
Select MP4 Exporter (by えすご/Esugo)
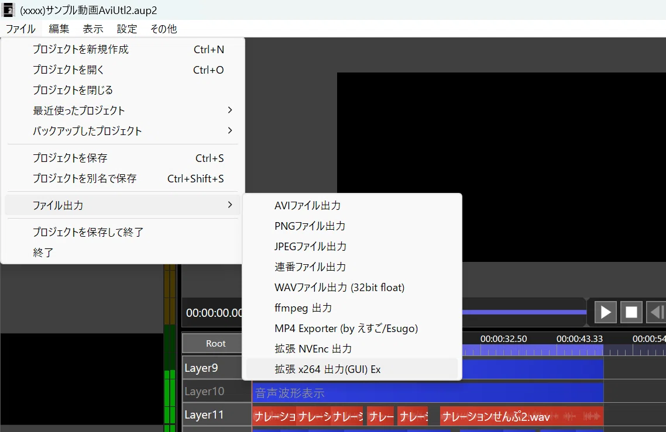pyautogui.click(x=352, y=328)
